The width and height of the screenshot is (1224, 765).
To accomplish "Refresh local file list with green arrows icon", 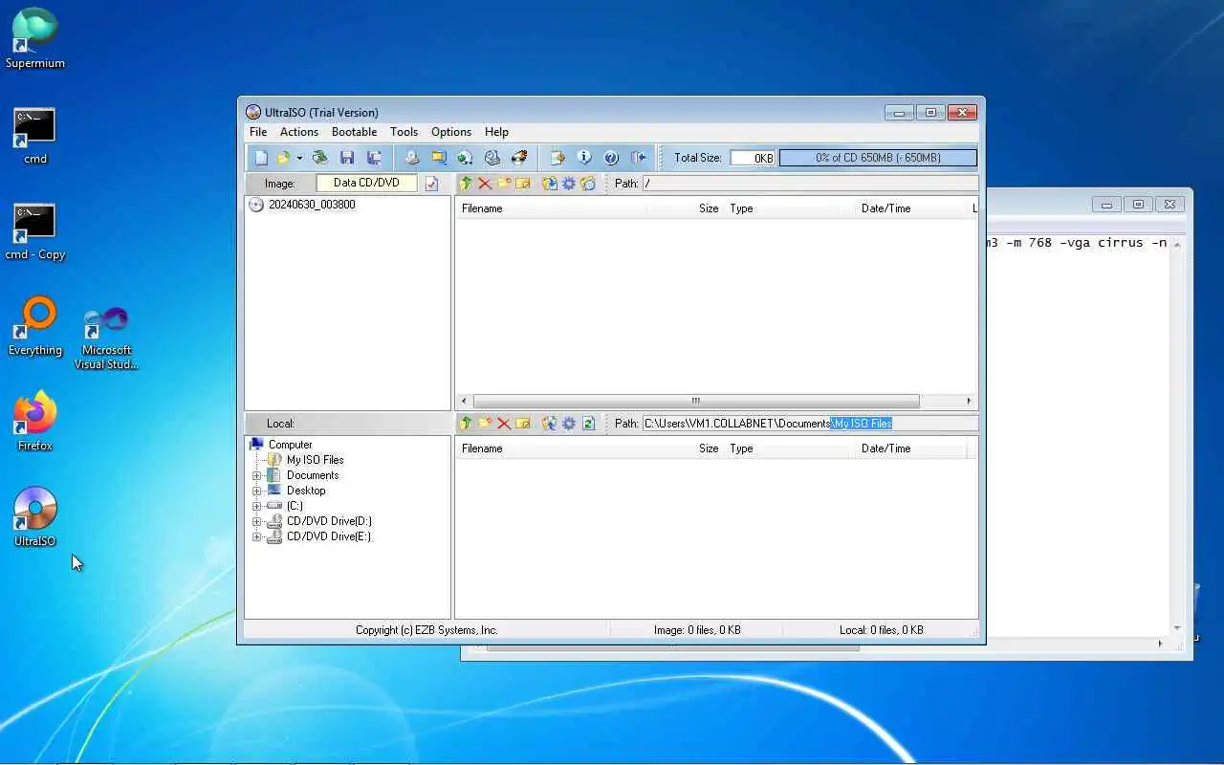I will pos(588,424).
